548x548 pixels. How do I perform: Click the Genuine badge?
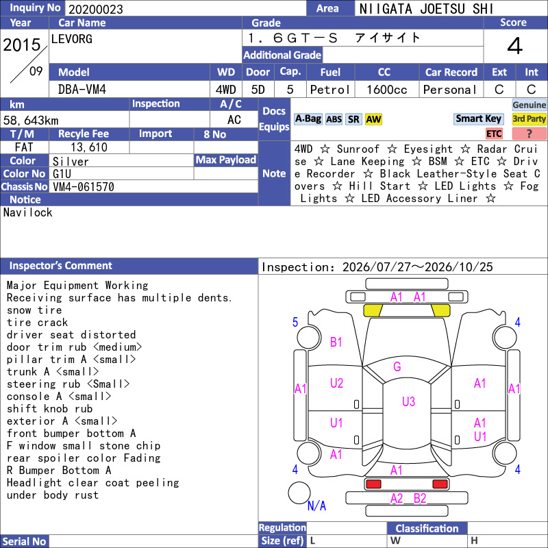click(529, 105)
